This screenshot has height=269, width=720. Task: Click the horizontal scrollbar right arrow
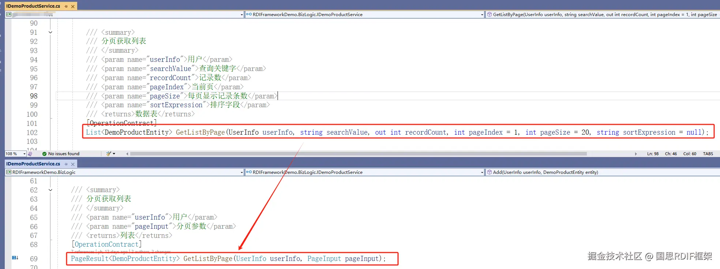coord(636,154)
